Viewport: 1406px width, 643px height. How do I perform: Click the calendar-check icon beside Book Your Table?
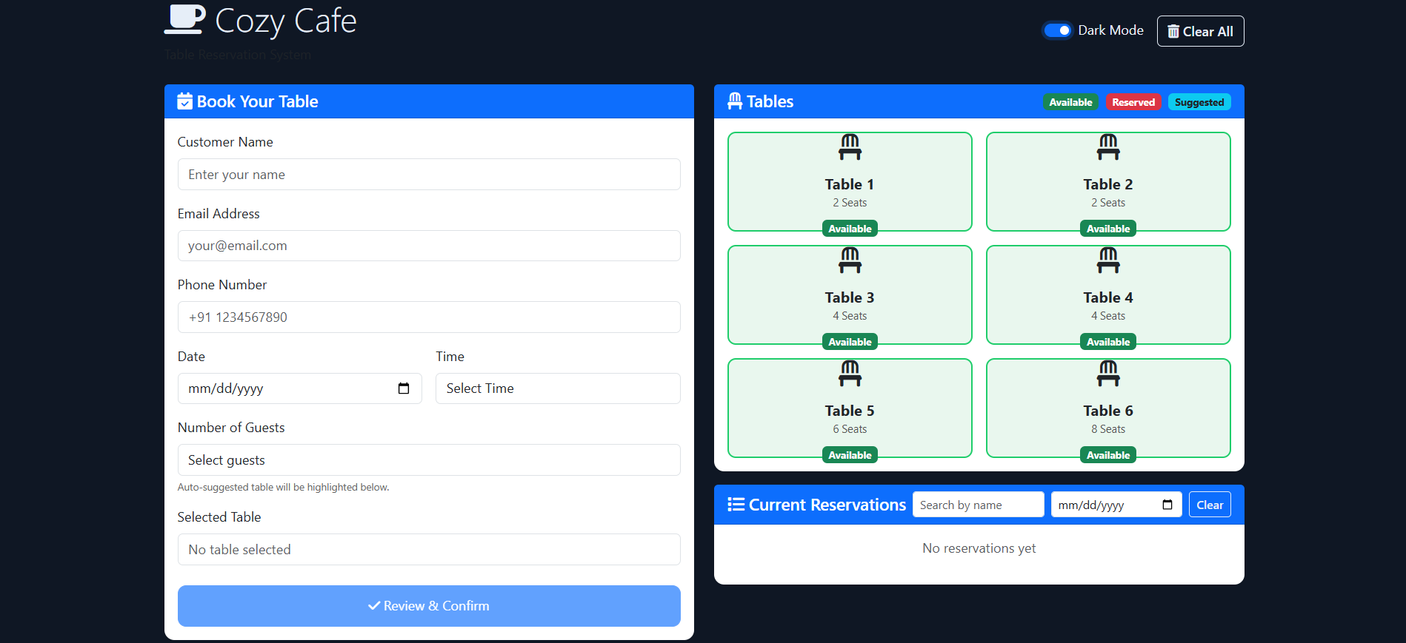[184, 101]
